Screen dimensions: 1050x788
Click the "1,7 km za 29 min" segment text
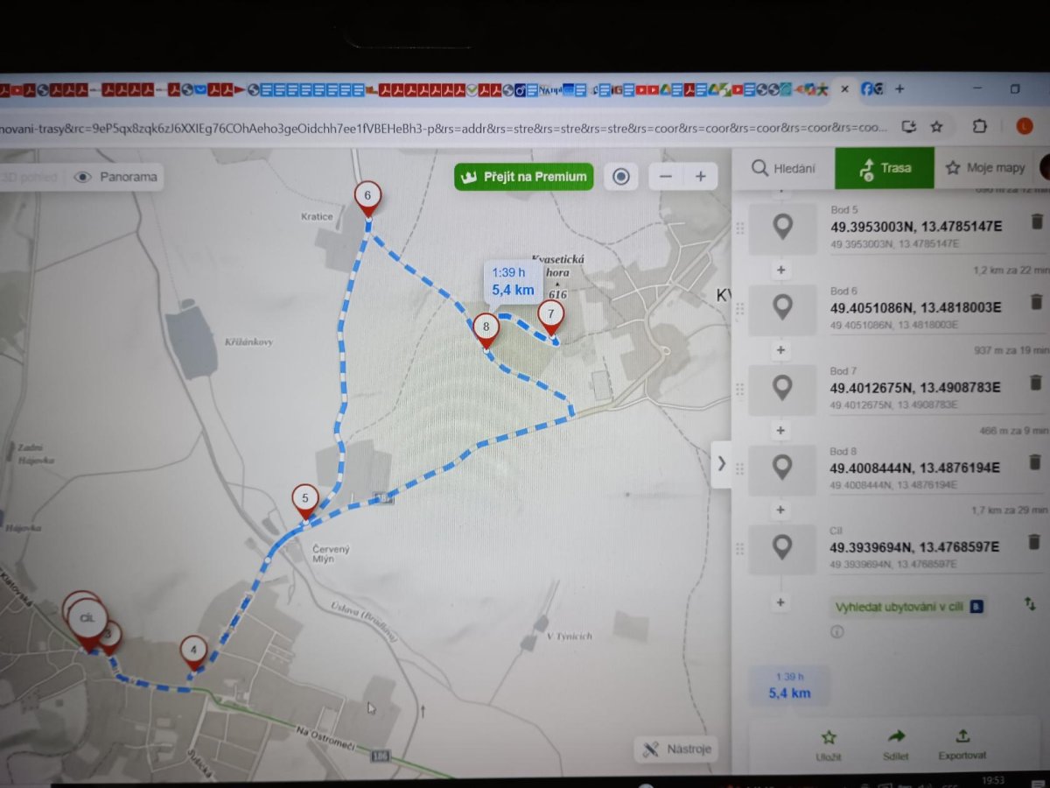pyautogui.click(x=1009, y=510)
